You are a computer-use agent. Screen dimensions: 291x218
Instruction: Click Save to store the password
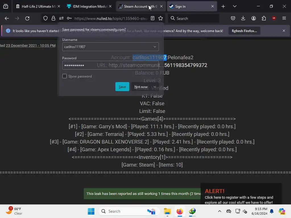pos(122,87)
